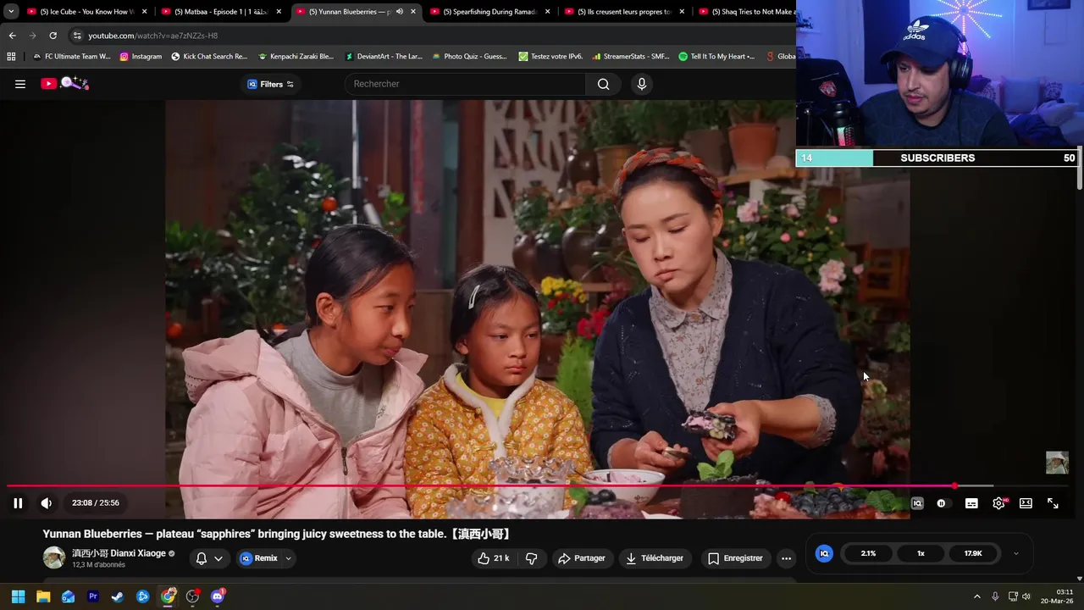Screen dimensions: 1084x610
Task: Open the Kick Chat Search bookmark
Action: point(209,57)
